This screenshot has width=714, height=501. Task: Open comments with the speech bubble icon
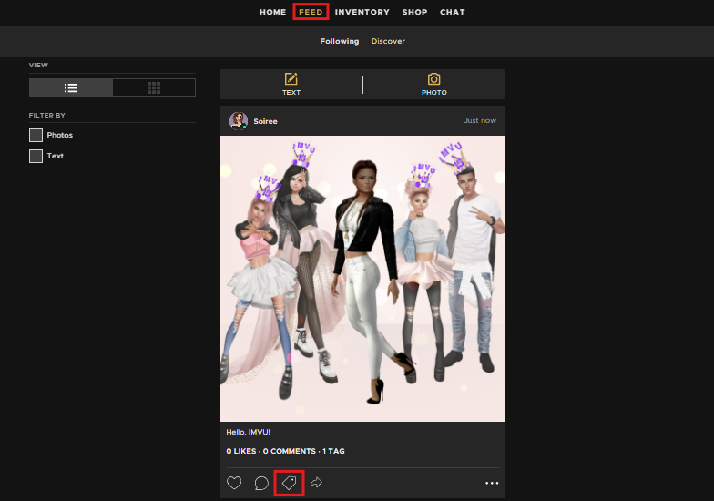pyautogui.click(x=261, y=483)
